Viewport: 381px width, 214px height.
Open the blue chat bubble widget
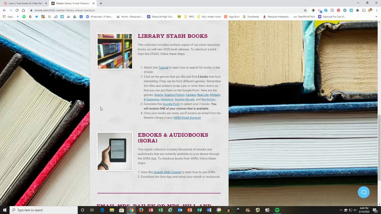[363, 192]
